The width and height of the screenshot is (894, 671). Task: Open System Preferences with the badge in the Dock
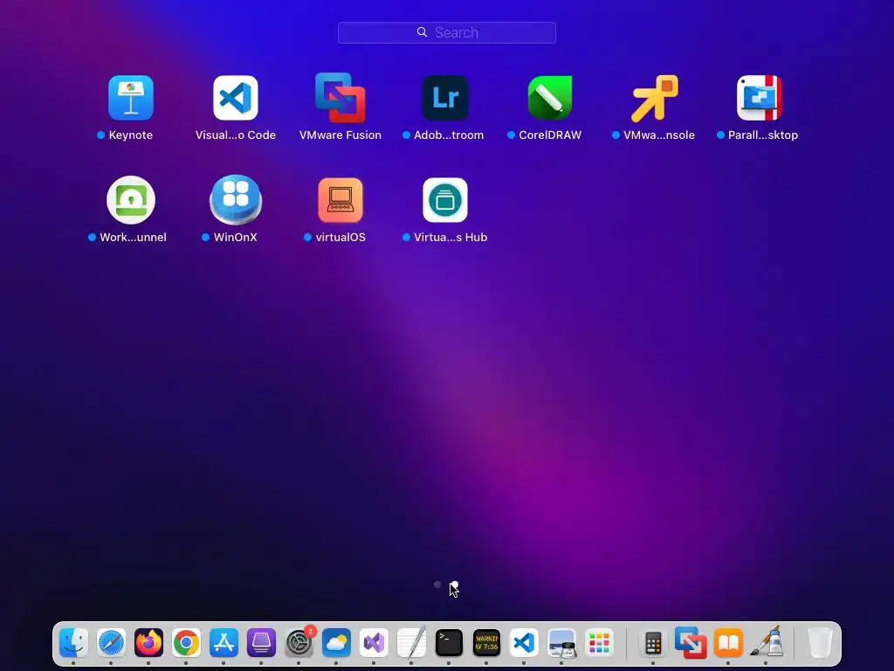click(x=299, y=642)
